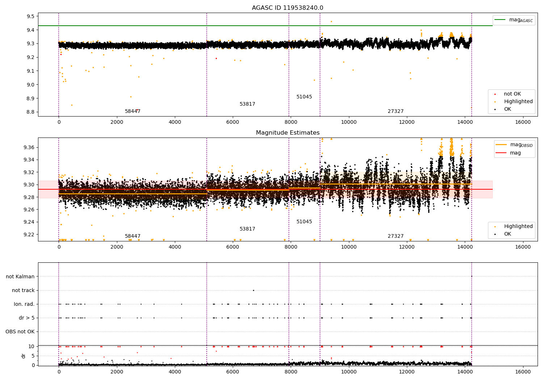Select obsid label 51045 in the top panel

coord(304,97)
